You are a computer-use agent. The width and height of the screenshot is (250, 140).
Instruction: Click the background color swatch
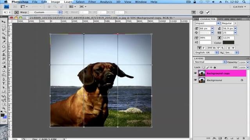(x=5, y=117)
